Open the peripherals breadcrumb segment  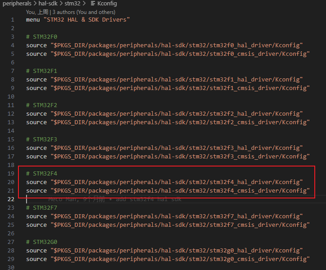coord(17,4)
